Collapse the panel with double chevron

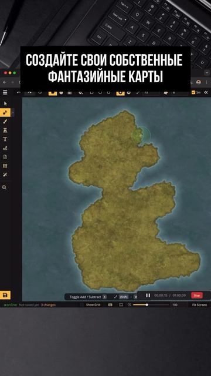click(206, 92)
